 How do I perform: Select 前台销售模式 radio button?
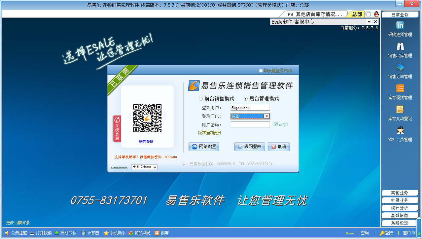click(201, 99)
